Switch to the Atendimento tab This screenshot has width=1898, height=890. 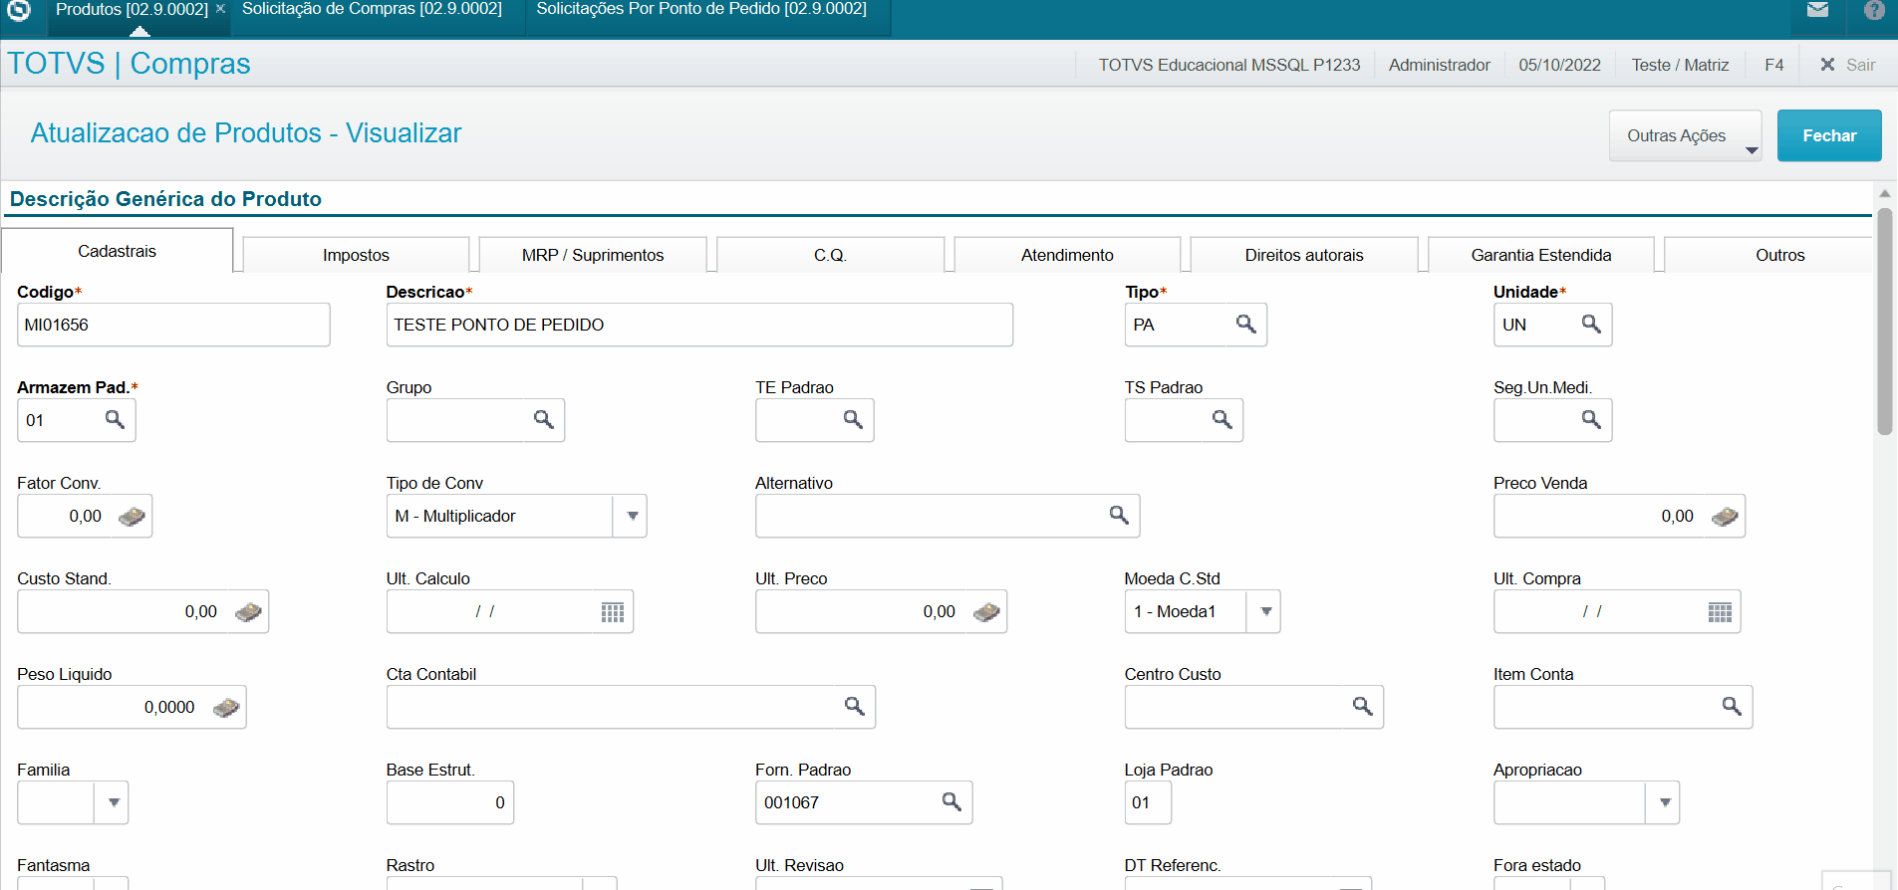point(1067,255)
